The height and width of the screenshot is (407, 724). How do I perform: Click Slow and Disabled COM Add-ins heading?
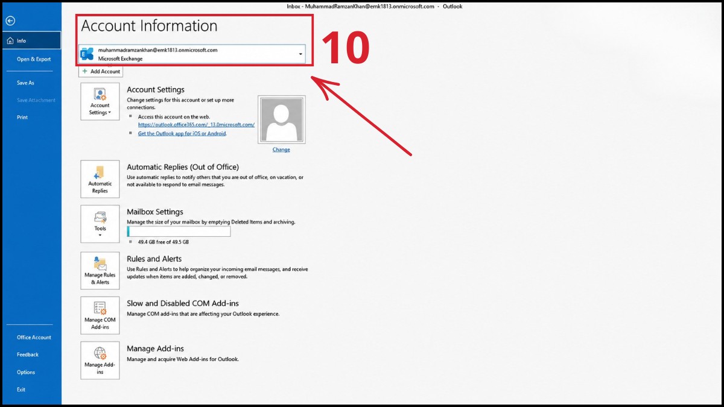(x=183, y=303)
